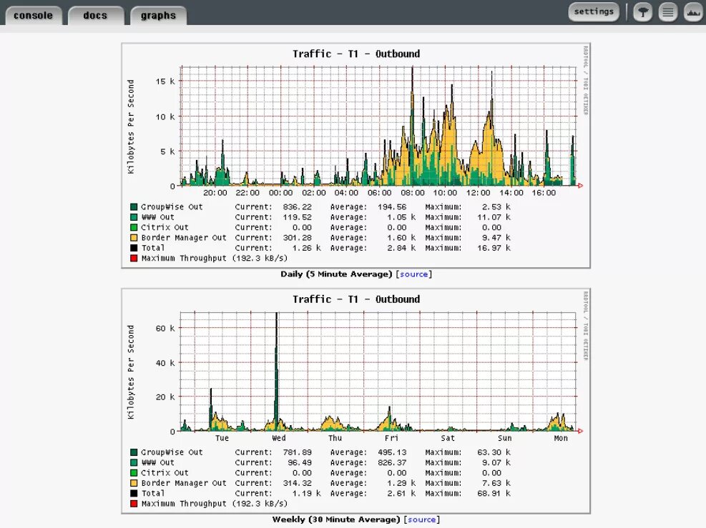Select the graphs tab

(x=158, y=15)
